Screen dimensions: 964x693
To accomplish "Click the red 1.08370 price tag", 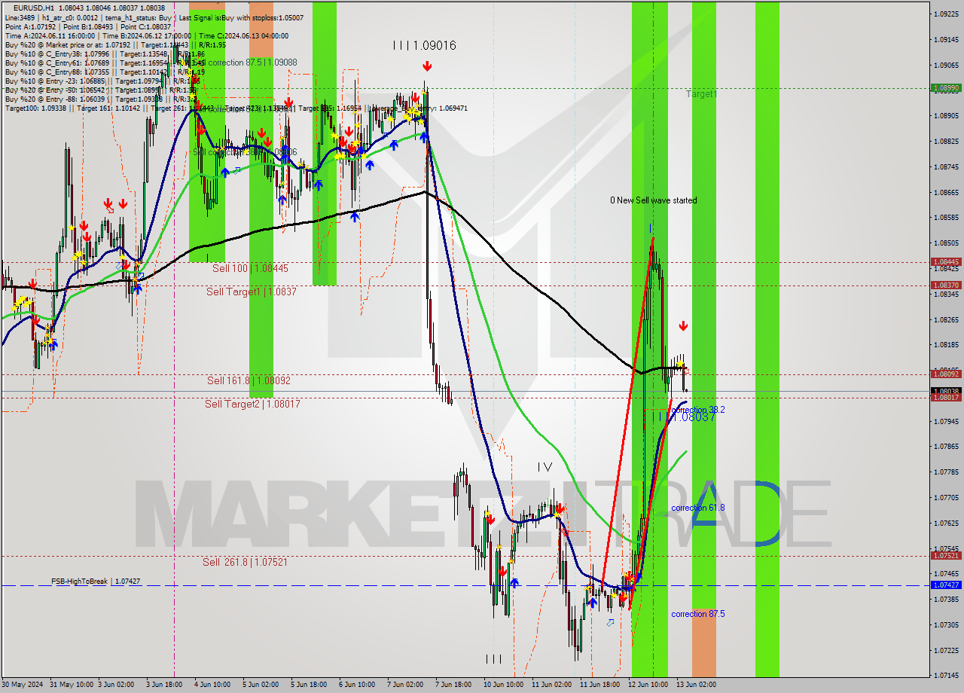I will pyautogui.click(x=946, y=285).
